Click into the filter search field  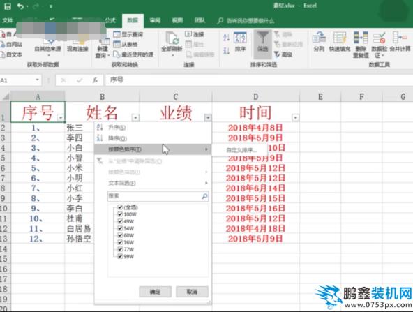pyautogui.click(x=155, y=196)
